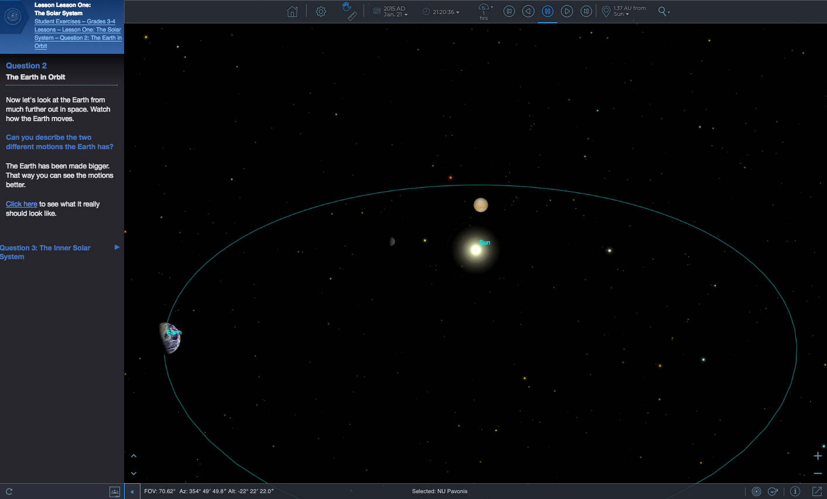Select the ruler measurement tool
This screenshot has height=499, width=827.
(352, 16)
